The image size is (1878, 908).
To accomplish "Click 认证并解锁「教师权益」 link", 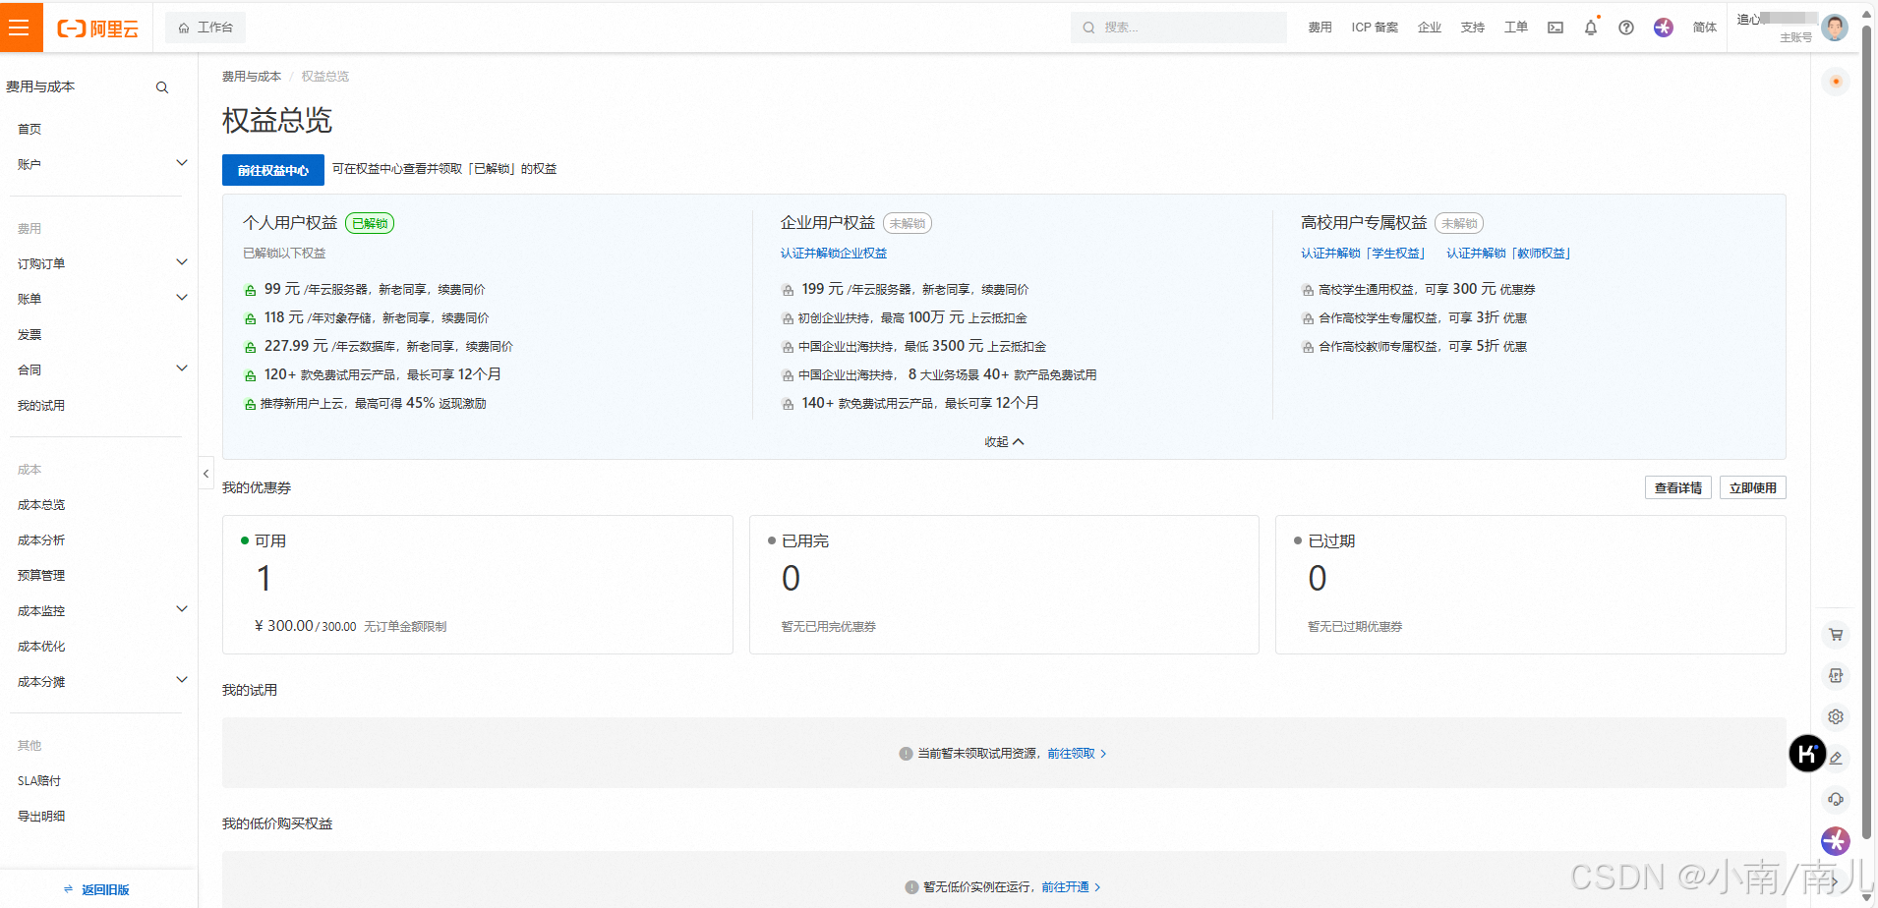I will click(x=1508, y=254).
